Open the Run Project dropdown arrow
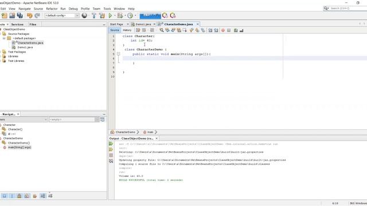Viewport: 367px width, 206px height. 115,15
